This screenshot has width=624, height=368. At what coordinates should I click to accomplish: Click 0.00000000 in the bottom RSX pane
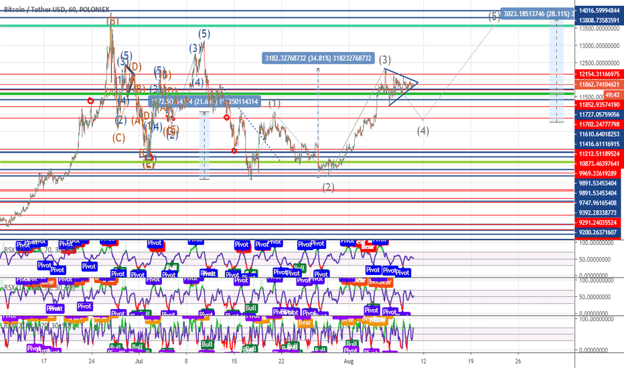click(593, 350)
